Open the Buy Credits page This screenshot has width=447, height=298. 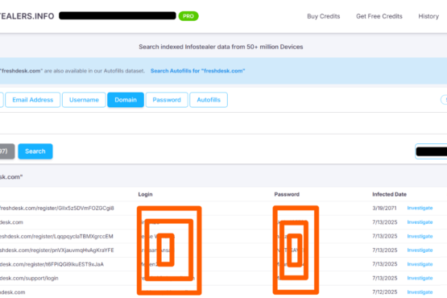pyautogui.click(x=323, y=16)
